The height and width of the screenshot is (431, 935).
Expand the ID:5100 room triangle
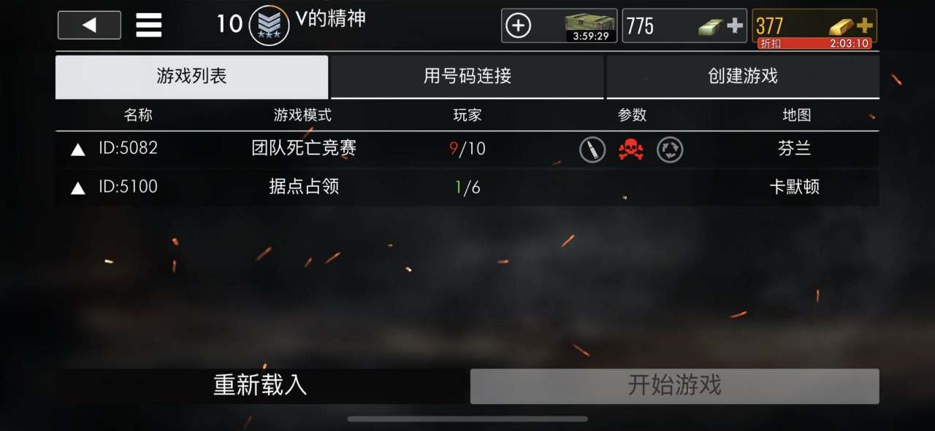tap(77, 188)
